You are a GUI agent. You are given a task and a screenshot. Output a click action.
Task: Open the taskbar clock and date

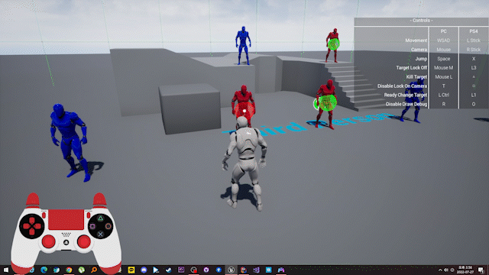pyautogui.click(x=465, y=270)
